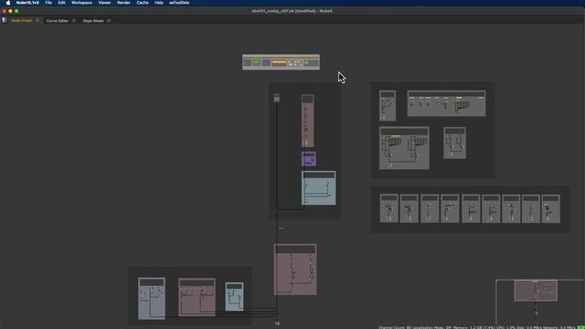Image resolution: width=585 pixels, height=329 pixels.
Task: Select the wide gray backdrop in the right group
Action: [x=447, y=103]
